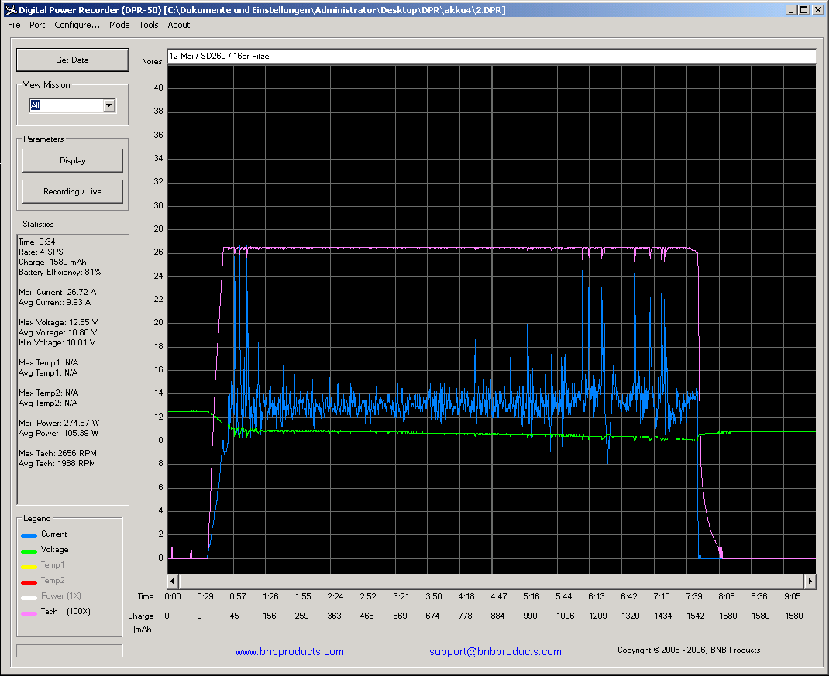This screenshot has height=676, width=829.
Task: Open the Tools menu
Action: tap(149, 25)
